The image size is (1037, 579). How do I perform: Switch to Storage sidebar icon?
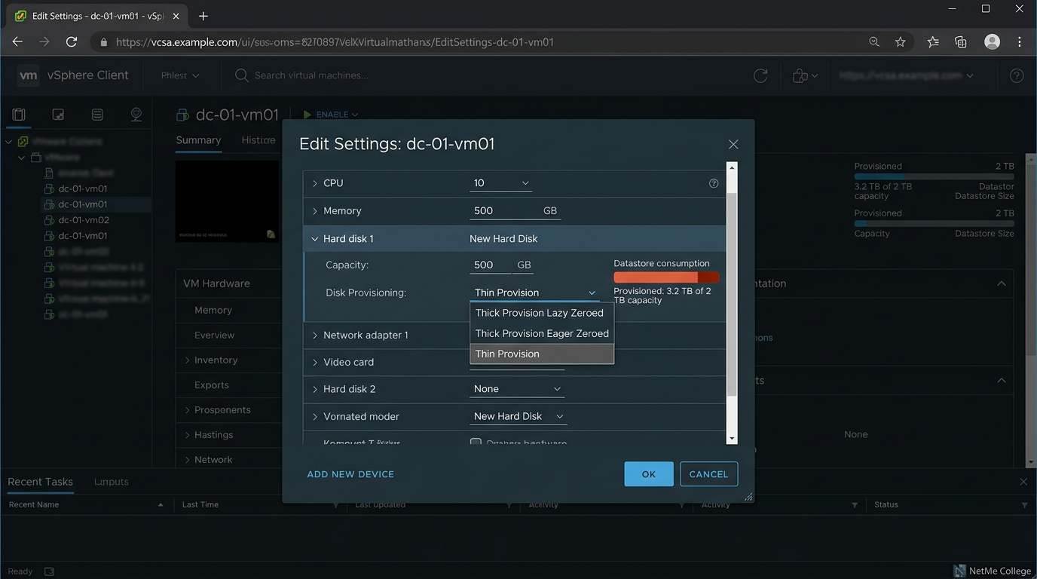[x=97, y=115]
